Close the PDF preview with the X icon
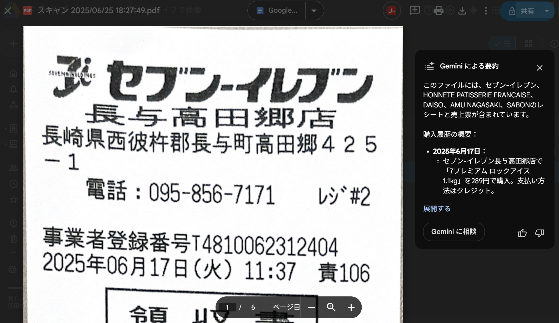The image size is (559, 323). (x=8, y=11)
